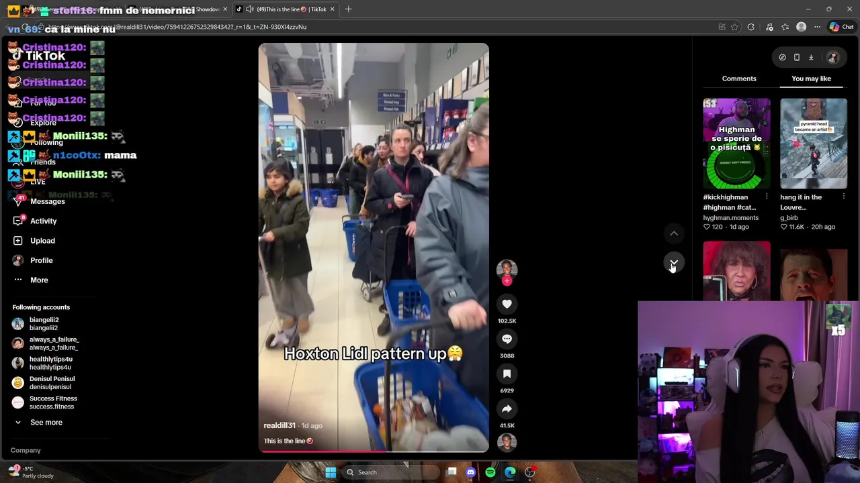Open hyghman.moments creator link
860x483 pixels.
[730, 218]
